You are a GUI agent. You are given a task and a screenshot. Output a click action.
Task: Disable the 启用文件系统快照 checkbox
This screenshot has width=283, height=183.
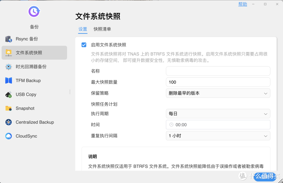point(84,45)
